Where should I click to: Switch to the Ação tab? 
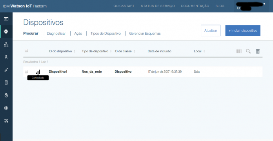click(78, 34)
